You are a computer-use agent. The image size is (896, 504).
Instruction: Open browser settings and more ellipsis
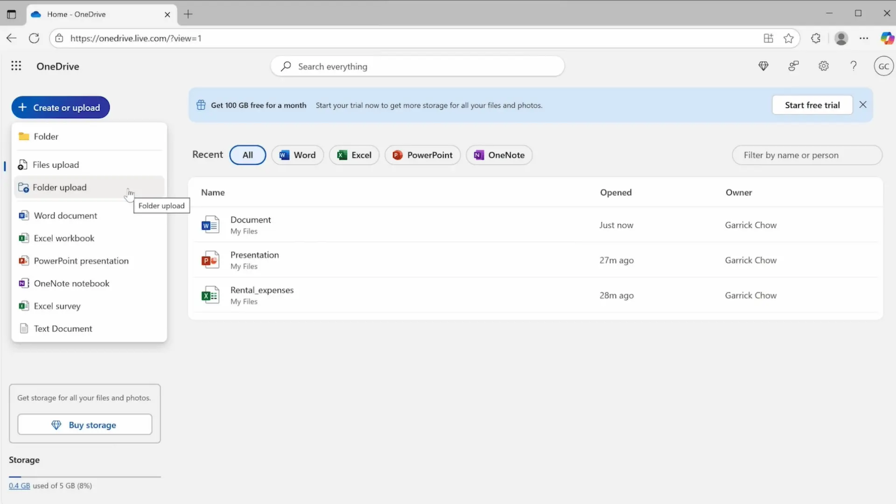(x=864, y=38)
